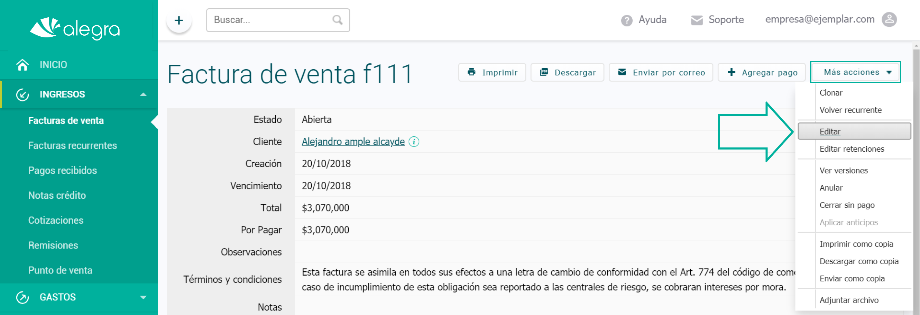The image size is (920, 315).
Task: Open Notas crédito in sidebar
Action: [57, 196]
